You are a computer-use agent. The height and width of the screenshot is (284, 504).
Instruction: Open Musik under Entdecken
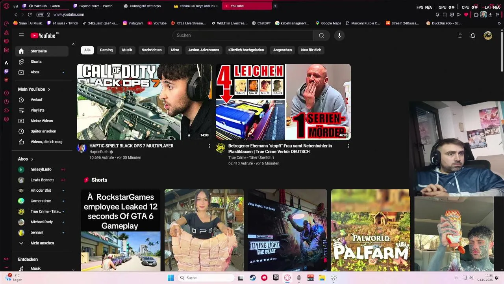(x=42, y=269)
